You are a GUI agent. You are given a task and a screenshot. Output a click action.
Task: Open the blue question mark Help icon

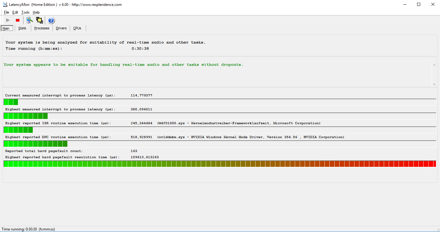(x=51, y=20)
